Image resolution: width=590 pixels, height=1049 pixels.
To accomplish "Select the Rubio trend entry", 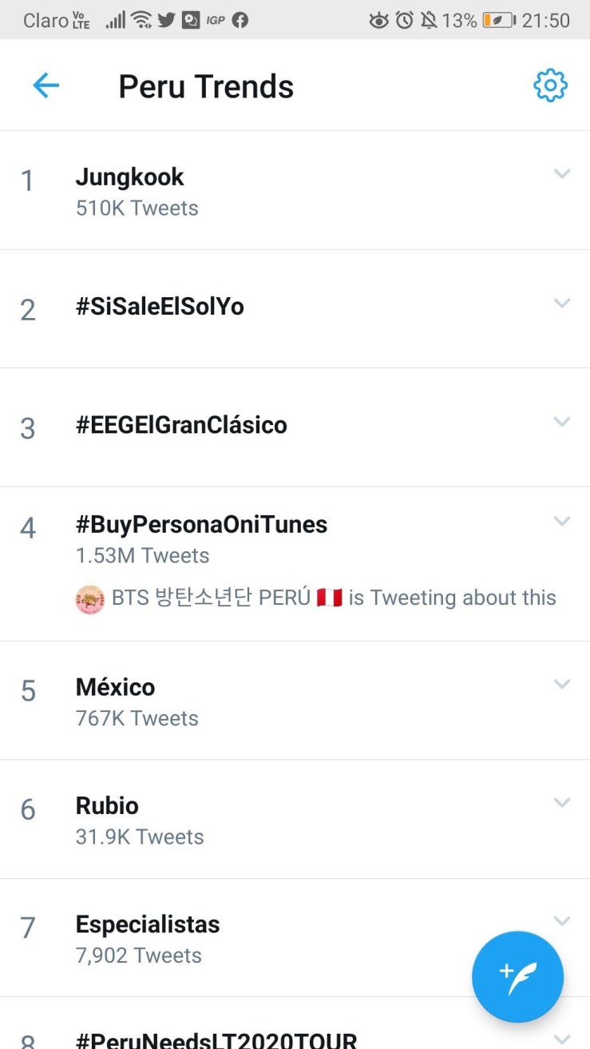I will (x=107, y=805).
